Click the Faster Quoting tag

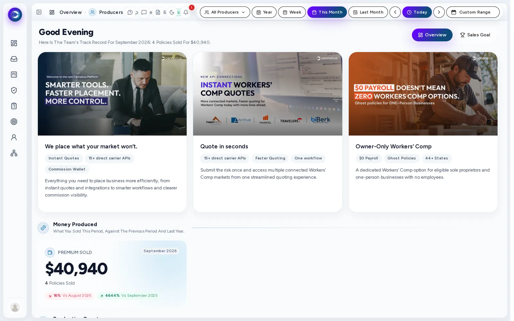pos(270,158)
